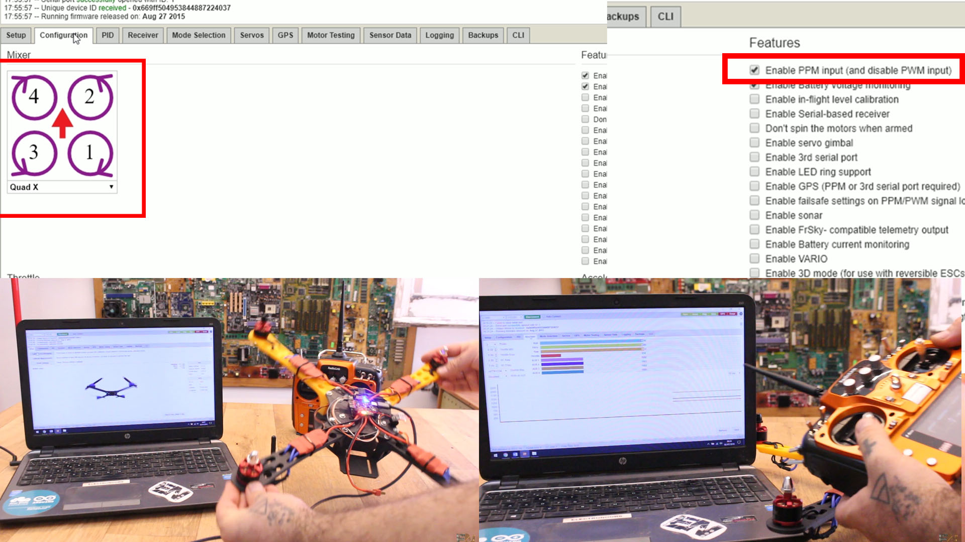Open the Setup tab
The width and height of the screenshot is (965, 542).
[16, 35]
